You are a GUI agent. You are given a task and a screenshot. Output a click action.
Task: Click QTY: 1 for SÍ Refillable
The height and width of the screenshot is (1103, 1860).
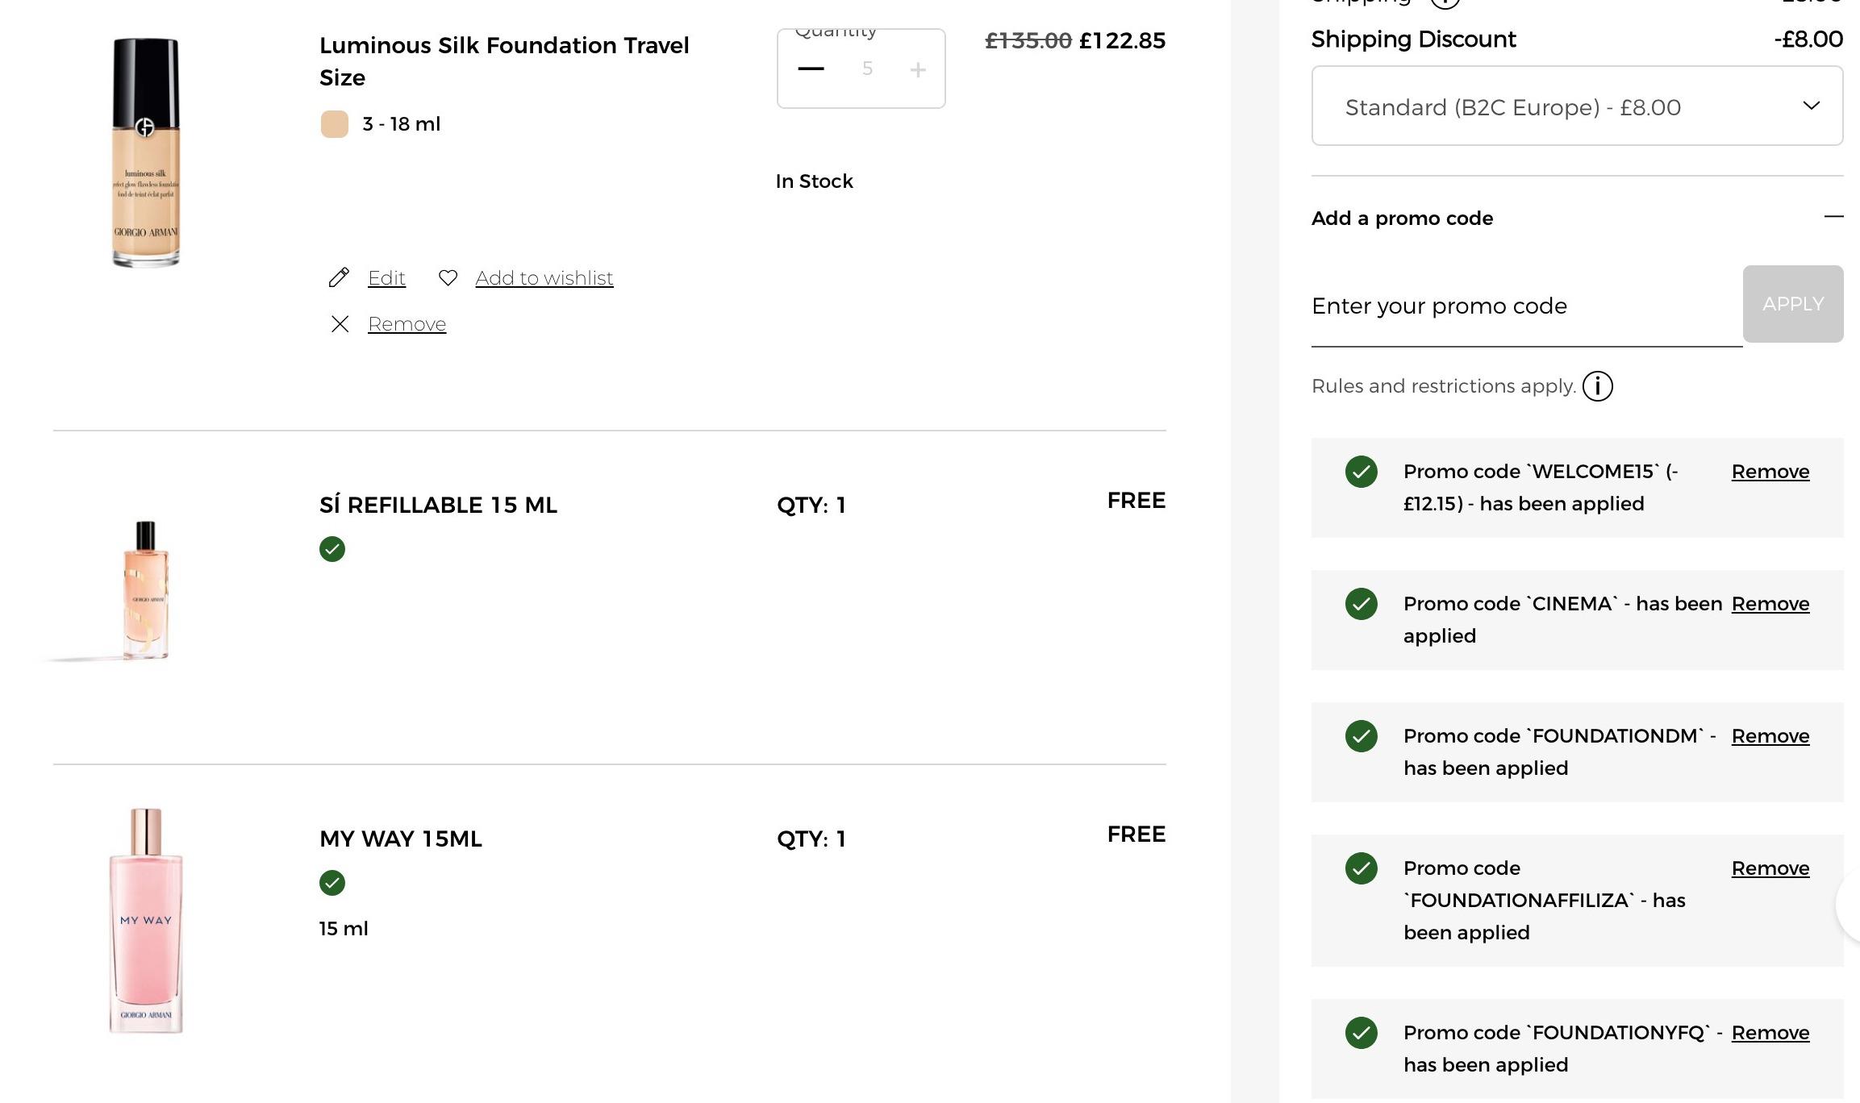click(811, 505)
